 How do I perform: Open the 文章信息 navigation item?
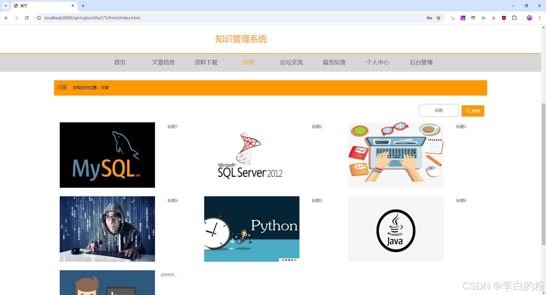pyautogui.click(x=163, y=62)
